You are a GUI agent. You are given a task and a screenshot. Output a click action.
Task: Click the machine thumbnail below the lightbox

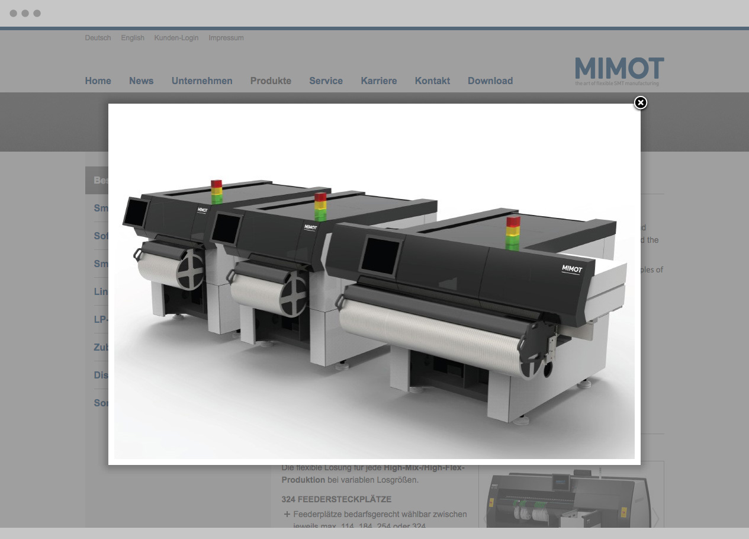point(568,498)
